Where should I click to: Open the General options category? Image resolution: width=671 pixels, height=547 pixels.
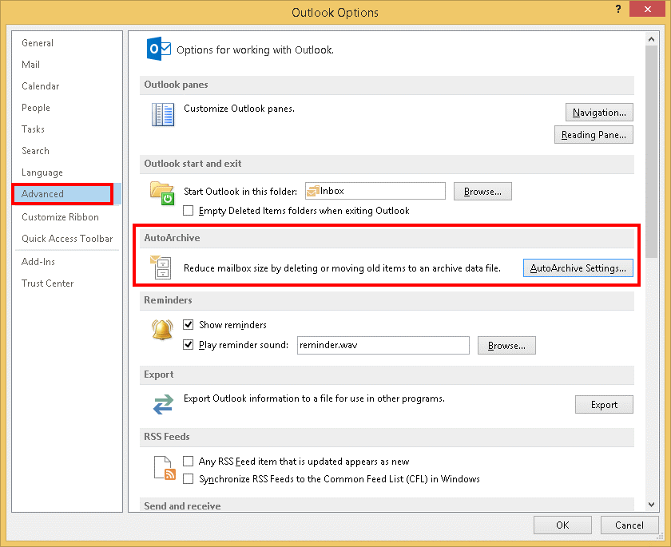coord(66,43)
